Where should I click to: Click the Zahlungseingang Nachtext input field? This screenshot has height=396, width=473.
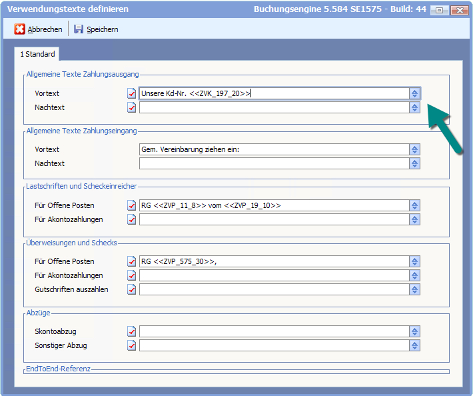(273, 164)
